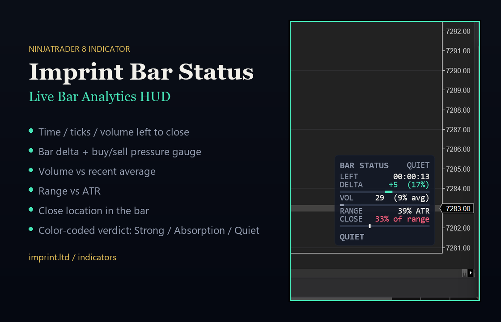The image size is (501, 322).
Task: Click the 39% ATR range value
Action: (414, 211)
